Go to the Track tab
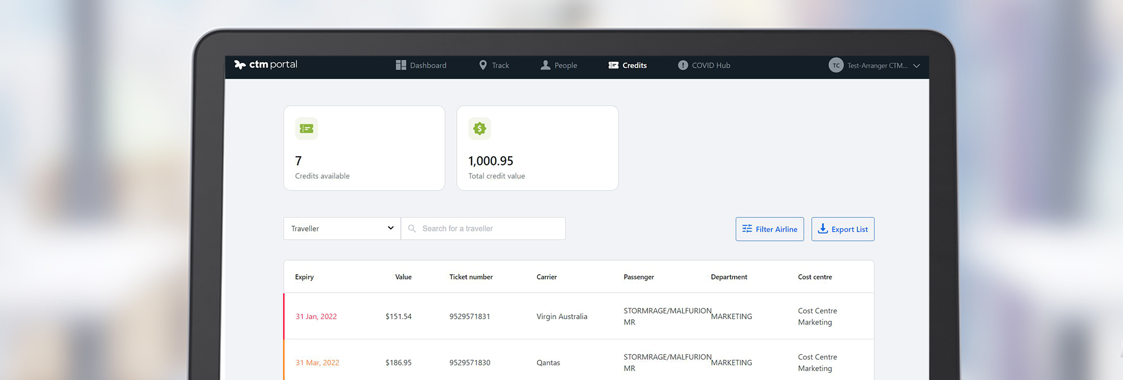The width and height of the screenshot is (1123, 380). 494,65
